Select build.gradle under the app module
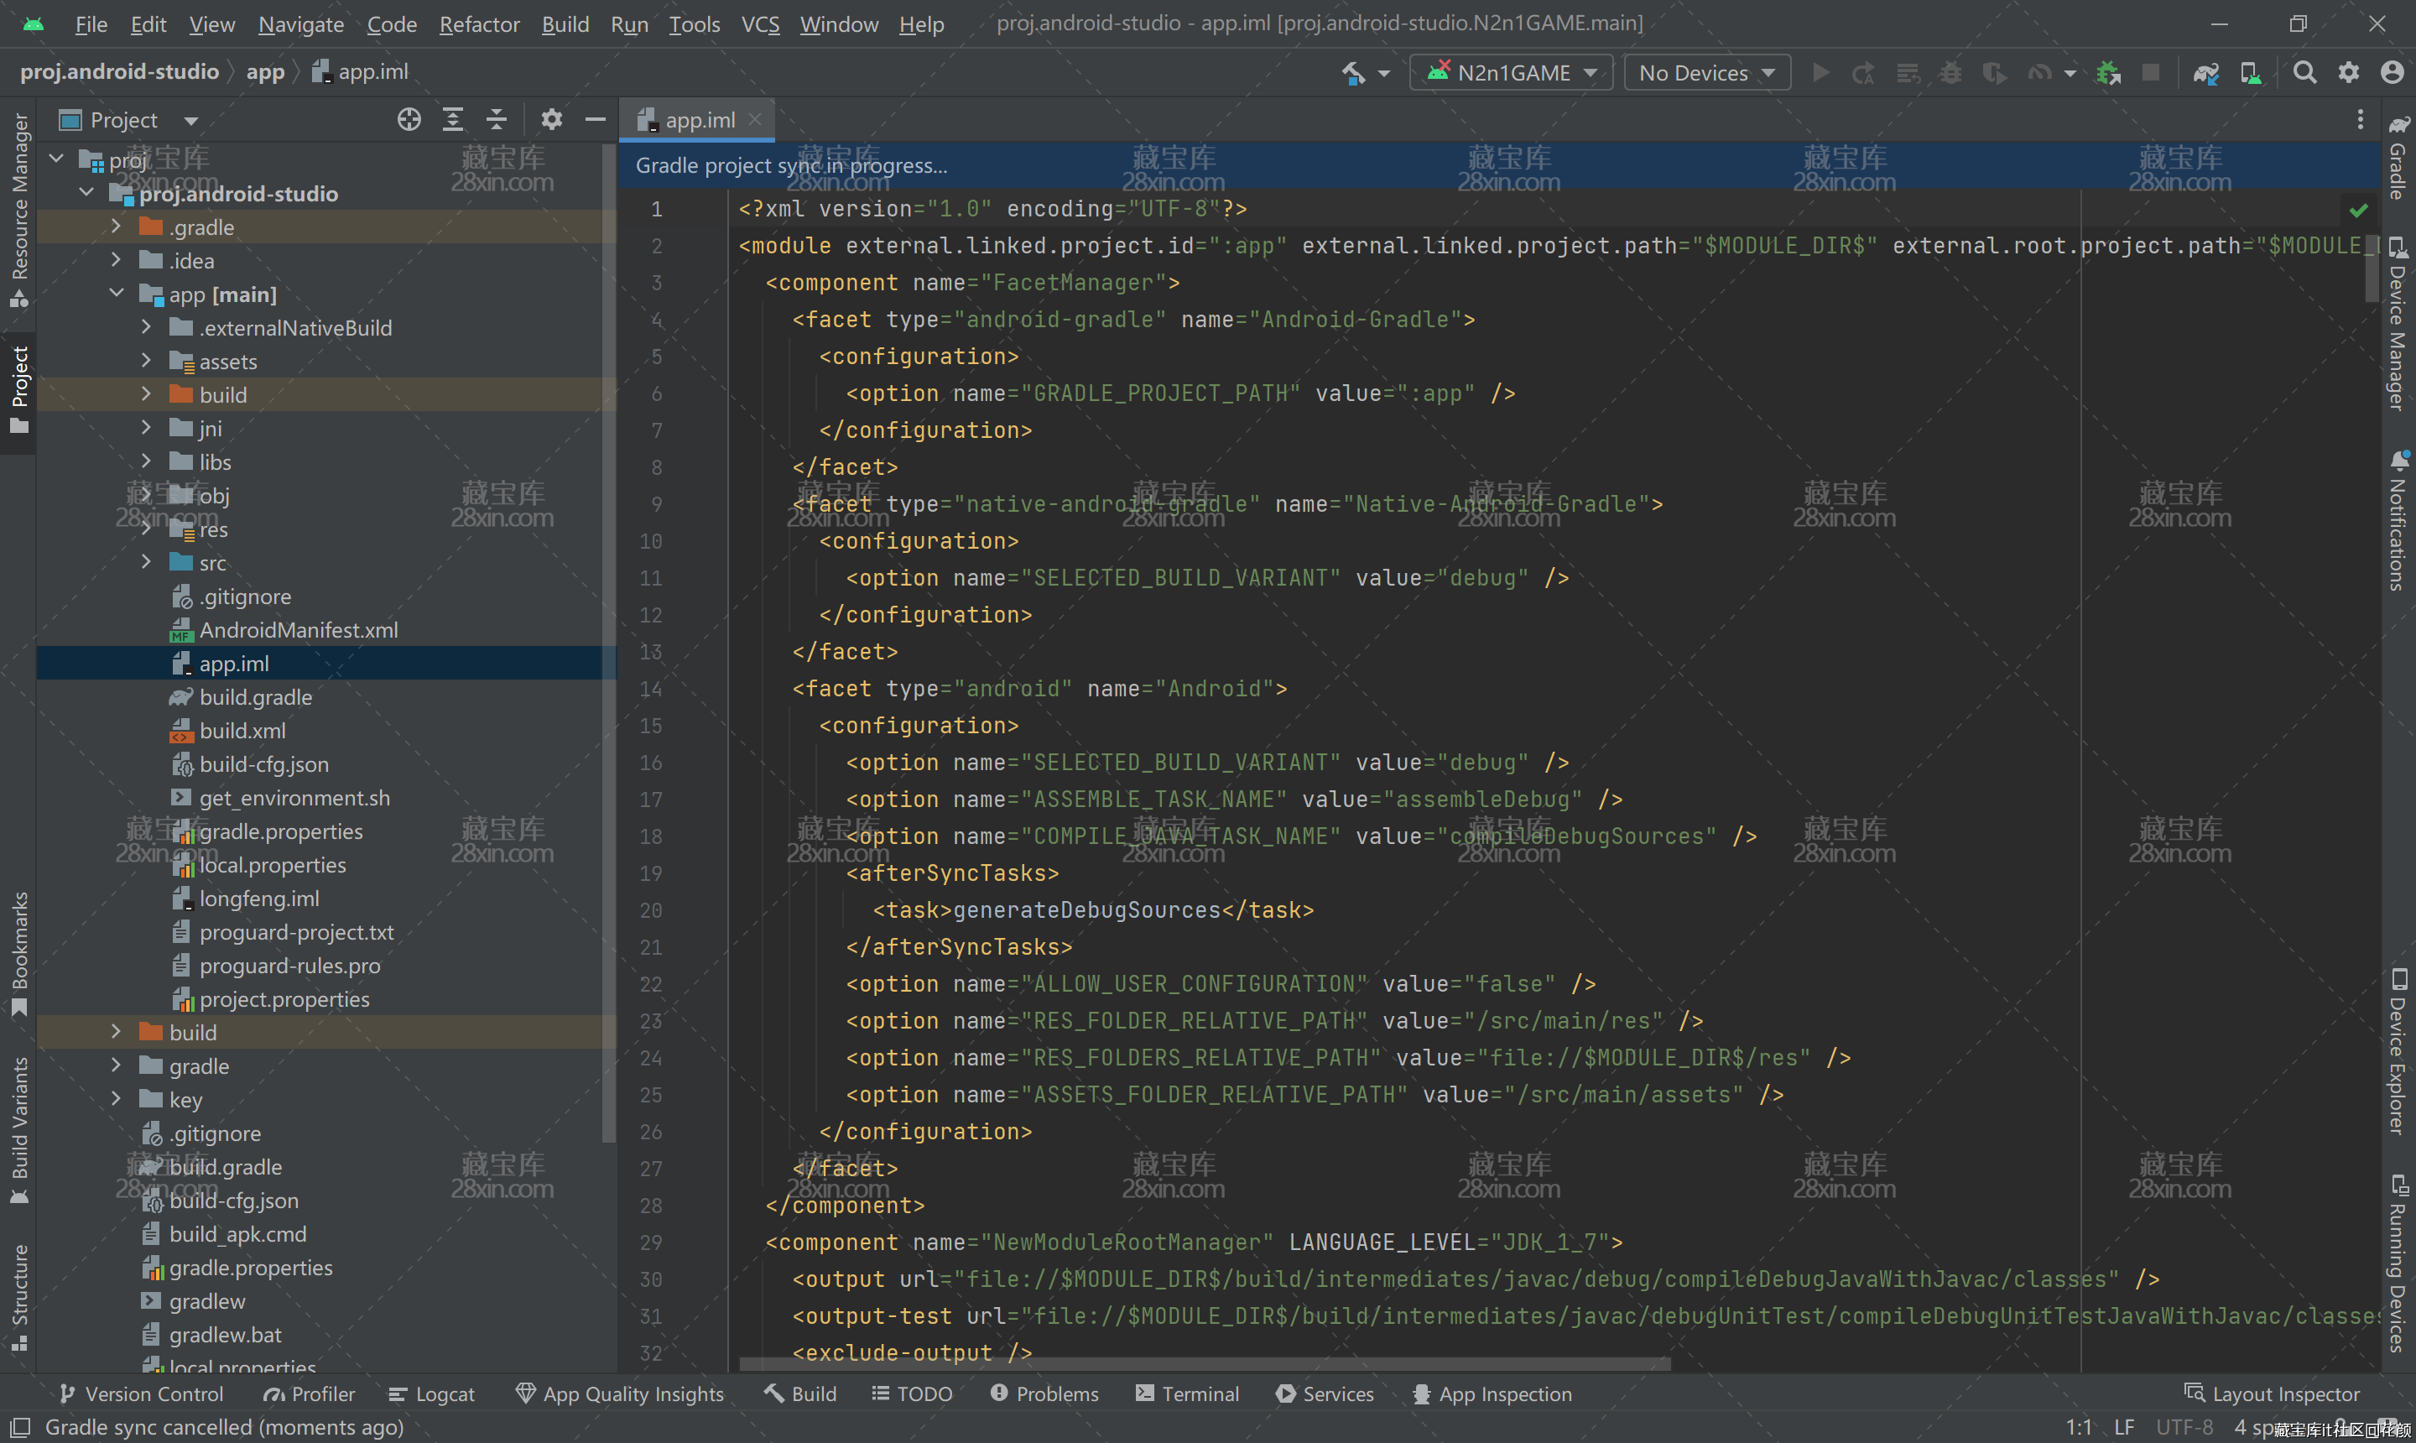 pyautogui.click(x=256, y=697)
